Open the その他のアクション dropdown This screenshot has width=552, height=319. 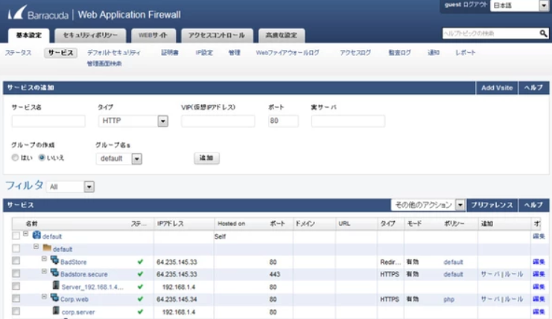point(428,205)
